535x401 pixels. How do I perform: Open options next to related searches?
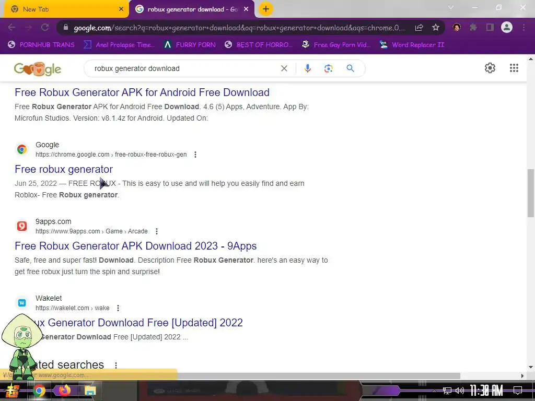(116, 365)
